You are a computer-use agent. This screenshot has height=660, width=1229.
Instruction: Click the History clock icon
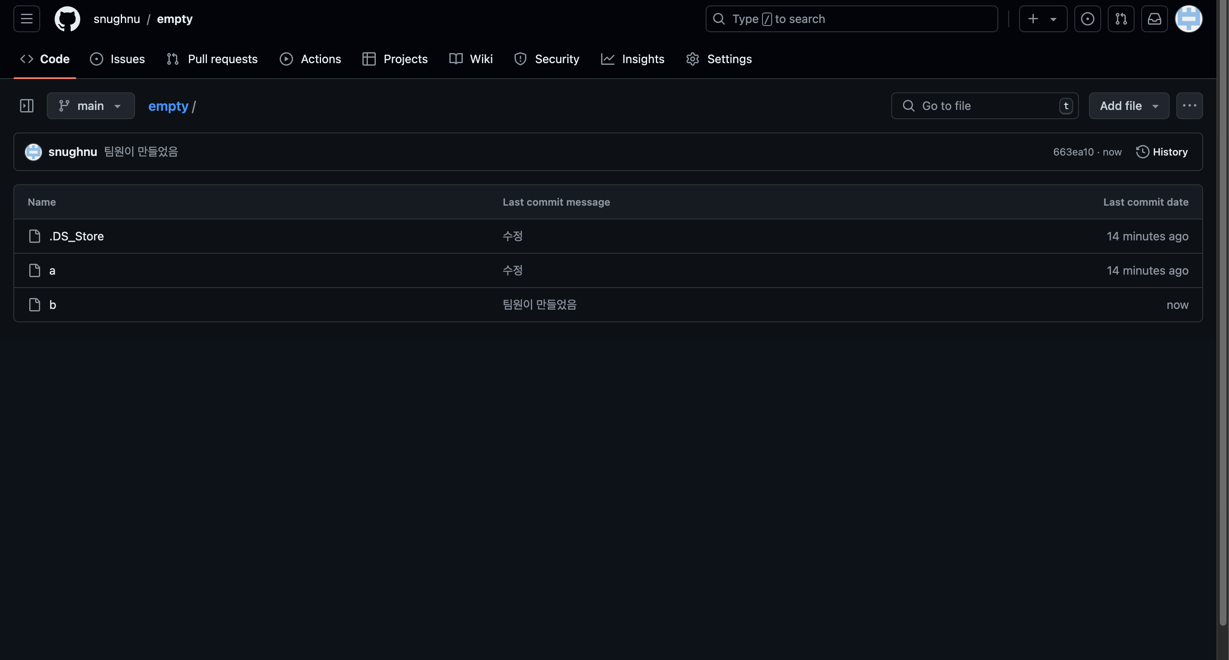click(1142, 152)
